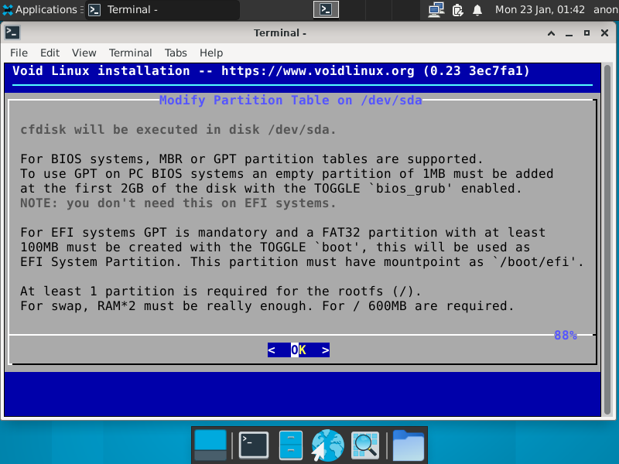Click the terminal vertical scrollbar

[x=607, y=240]
